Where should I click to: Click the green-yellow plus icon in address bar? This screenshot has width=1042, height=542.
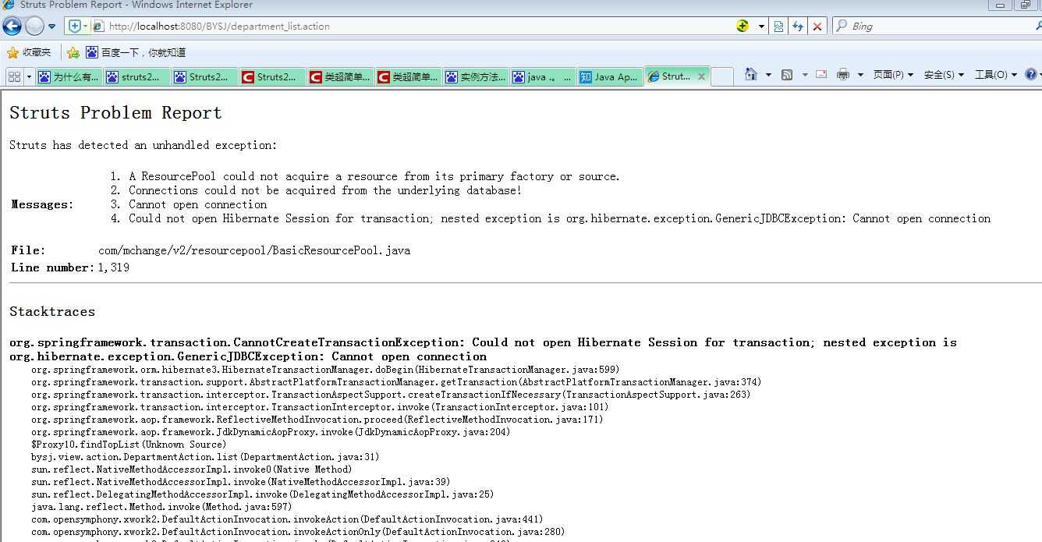tap(743, 26)
